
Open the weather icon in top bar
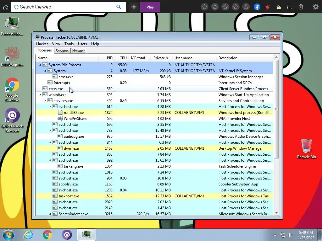[x=279, y=7]
